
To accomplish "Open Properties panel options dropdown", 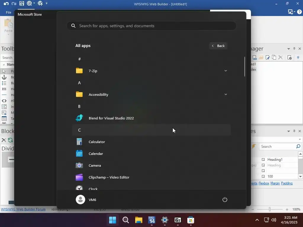I will click(x=289, y=131).
